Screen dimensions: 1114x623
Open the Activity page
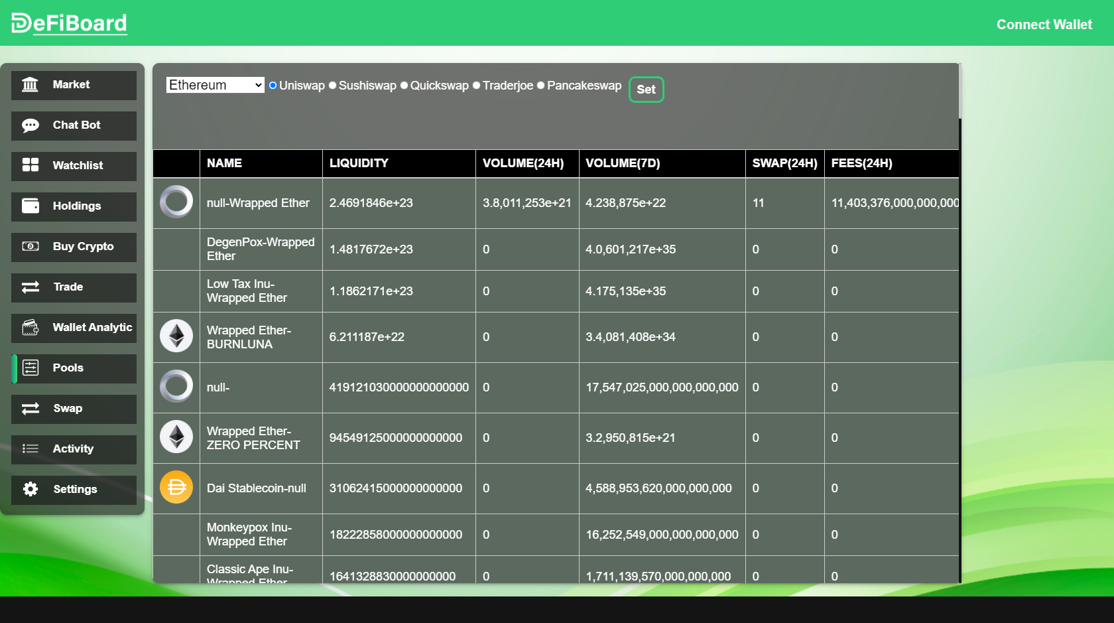click(74, 450)
